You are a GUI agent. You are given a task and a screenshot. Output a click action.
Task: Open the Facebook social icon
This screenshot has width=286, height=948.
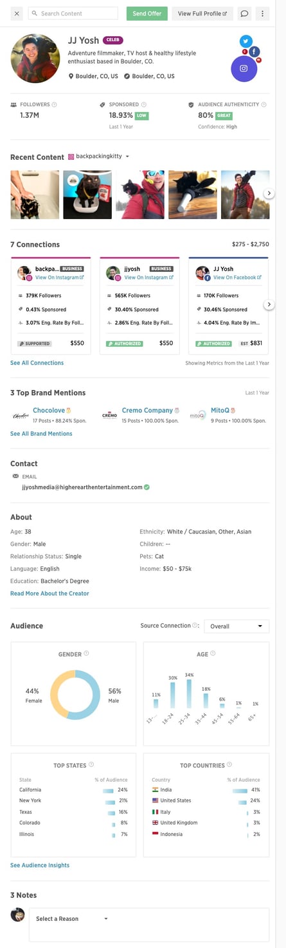[x=255, y=52]
